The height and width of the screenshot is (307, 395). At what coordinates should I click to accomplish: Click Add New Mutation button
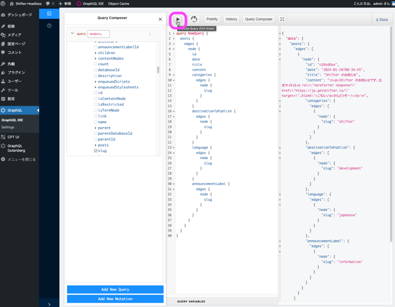[115, 299]
